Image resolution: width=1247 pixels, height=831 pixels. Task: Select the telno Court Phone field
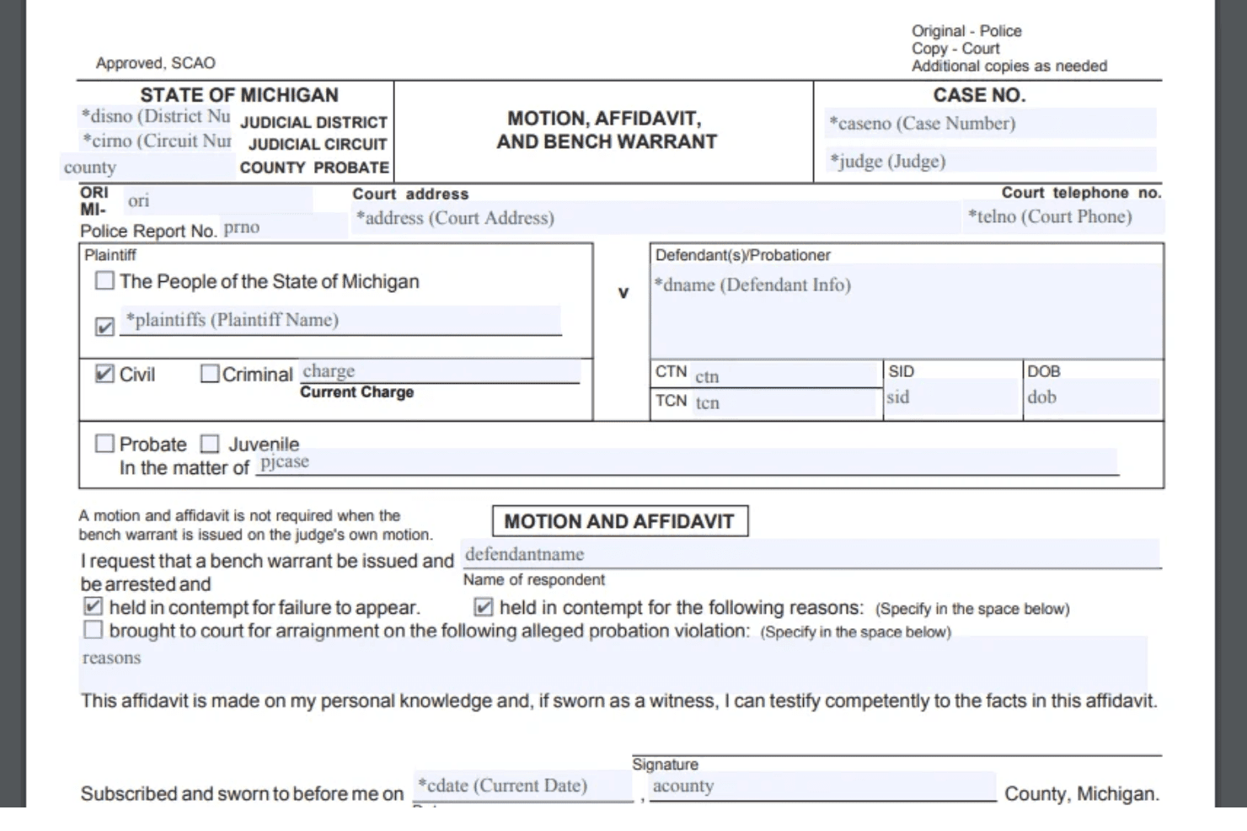pos(1064,216)
